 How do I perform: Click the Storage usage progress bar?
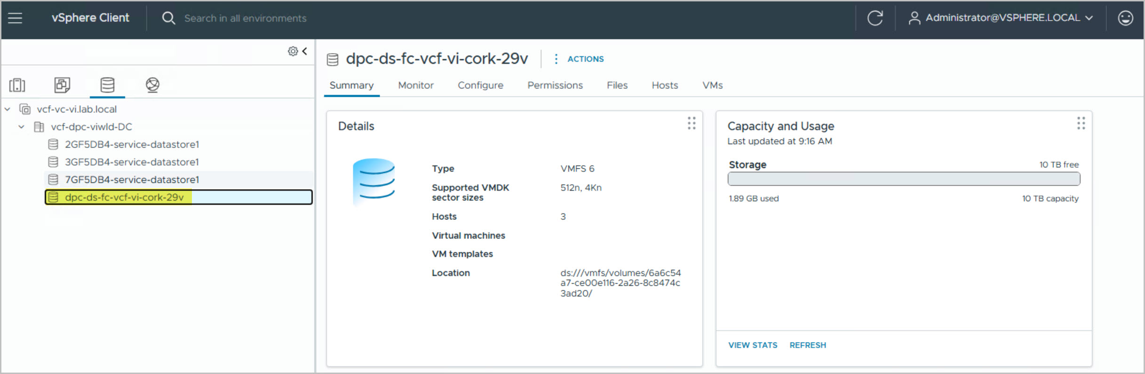(904, 179)
